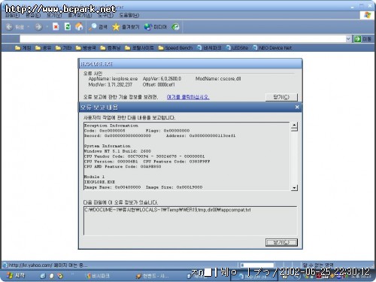Click the Exception Information line
Screen dimensions: 376x282
pyautogui.click(x=111, y=126)
